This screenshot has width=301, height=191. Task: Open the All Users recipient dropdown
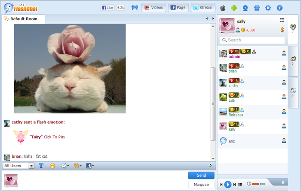18,166
